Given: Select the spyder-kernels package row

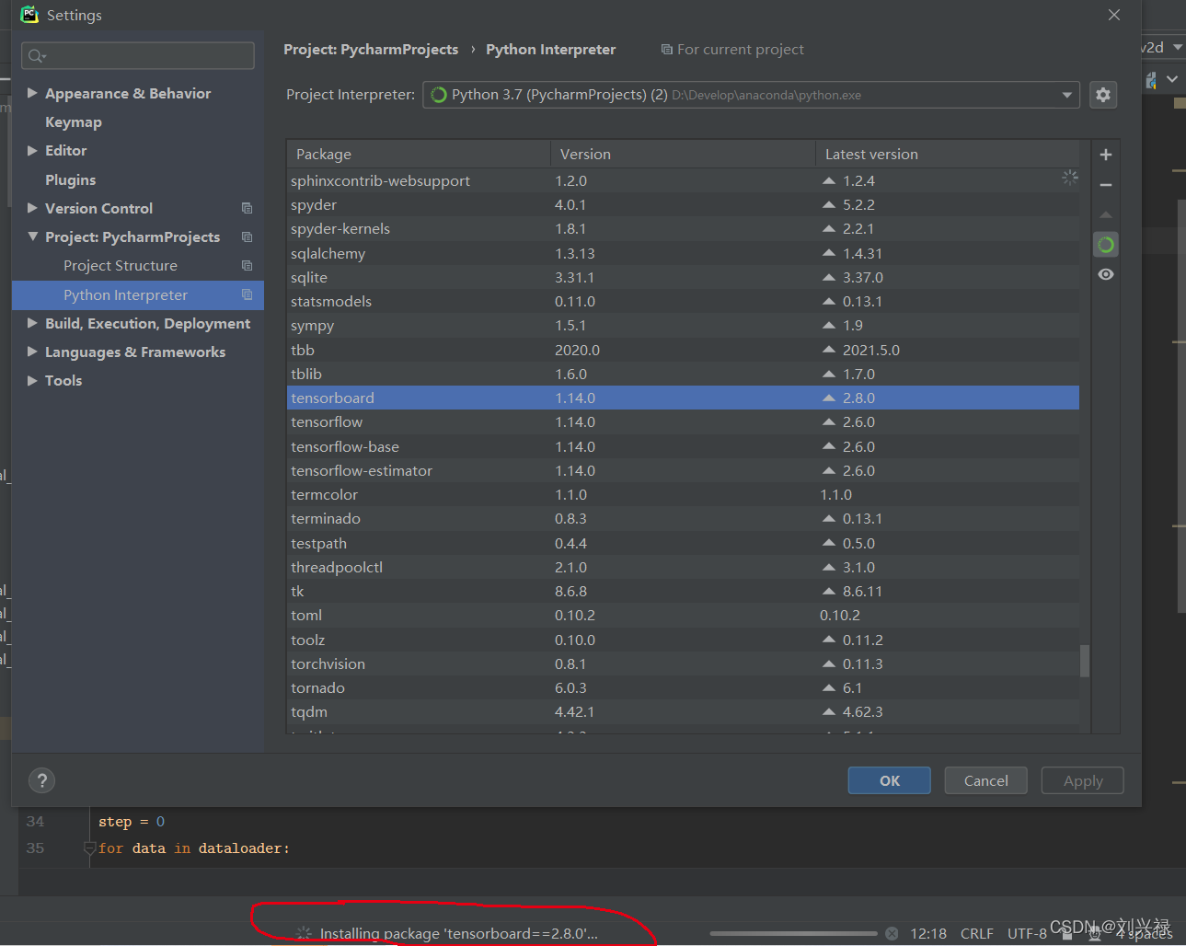Looking at the screenshot, I should coord(683,228).
